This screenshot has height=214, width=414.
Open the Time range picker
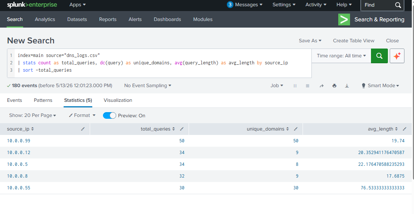342,56
